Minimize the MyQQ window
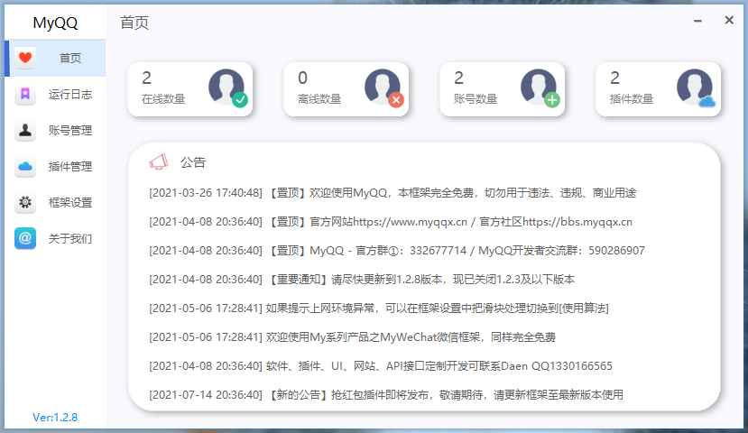Screen dimensions: 748x433 click(x=697, y=21)
